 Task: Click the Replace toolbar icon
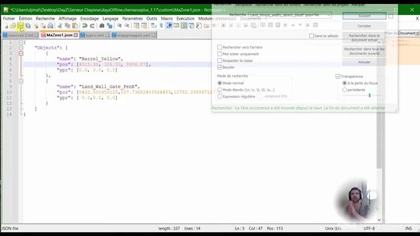[x=110, y=26]
